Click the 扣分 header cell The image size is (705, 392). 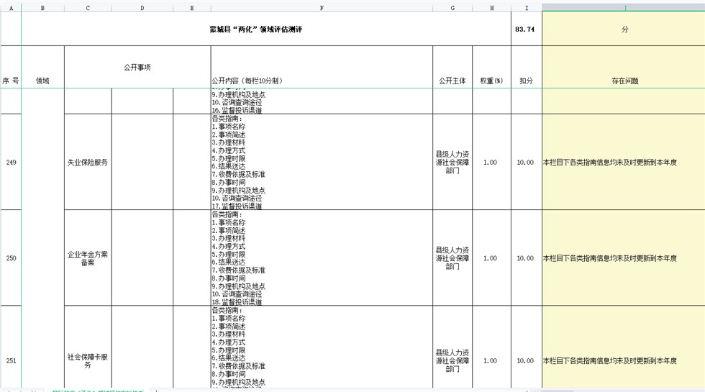[x=527, y=81]
